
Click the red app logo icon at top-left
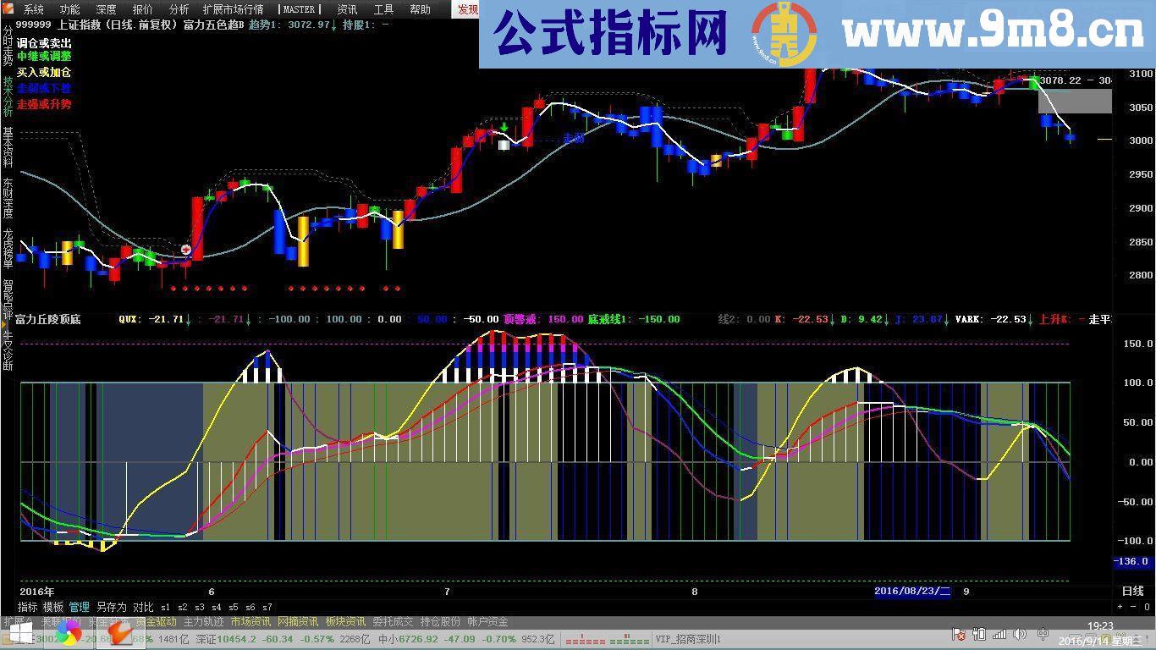[8, 9]
